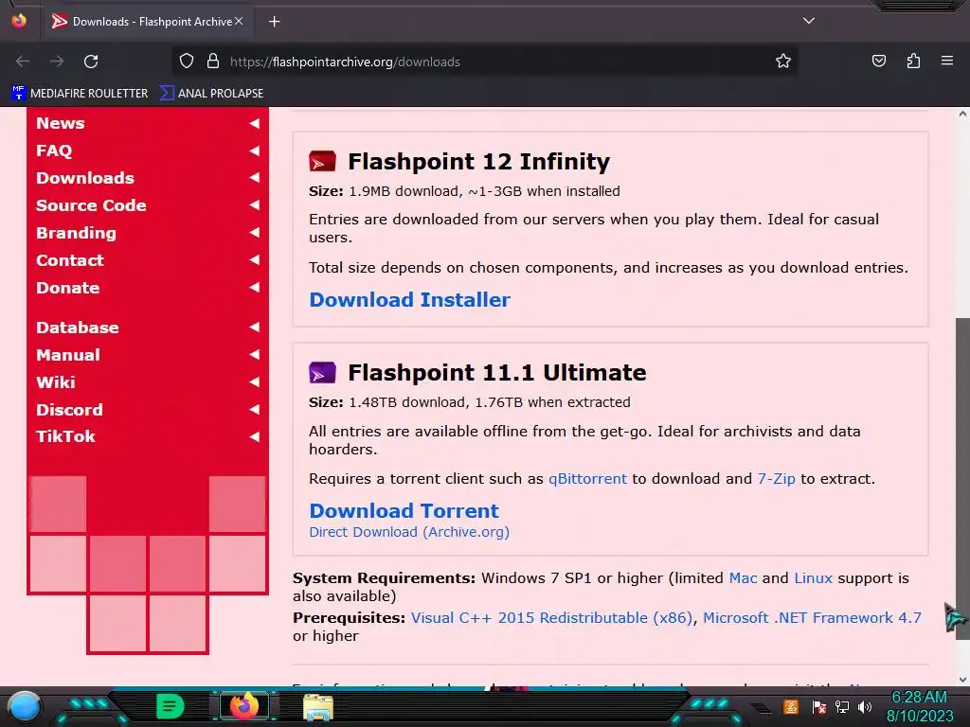The height and width of the screenshot is (727, 970).
Task: Open Microsoft .NET Framework 4.7 link
Action: click(812, 617)
